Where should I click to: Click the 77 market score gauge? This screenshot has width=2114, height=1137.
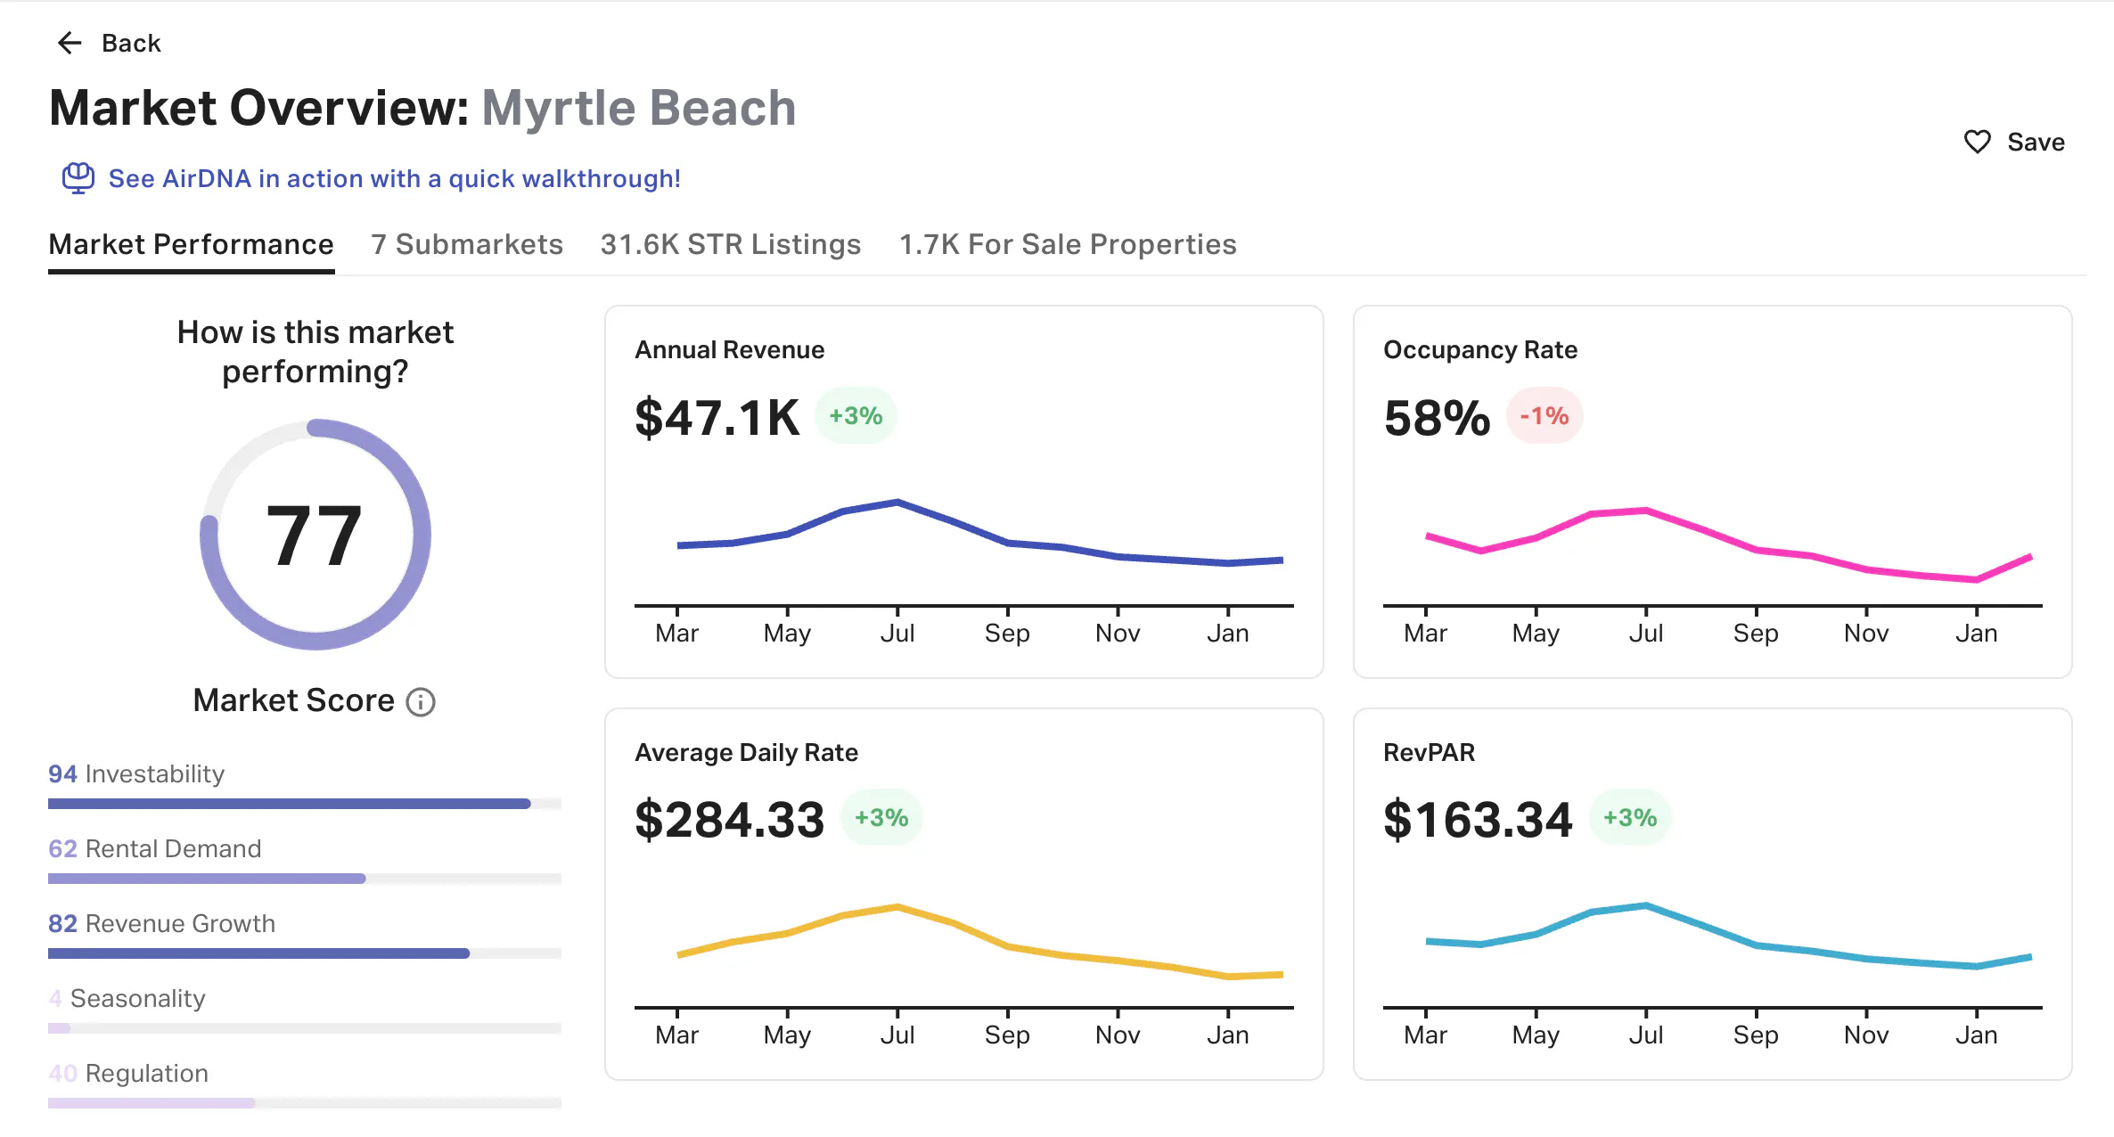coord(315,535)
